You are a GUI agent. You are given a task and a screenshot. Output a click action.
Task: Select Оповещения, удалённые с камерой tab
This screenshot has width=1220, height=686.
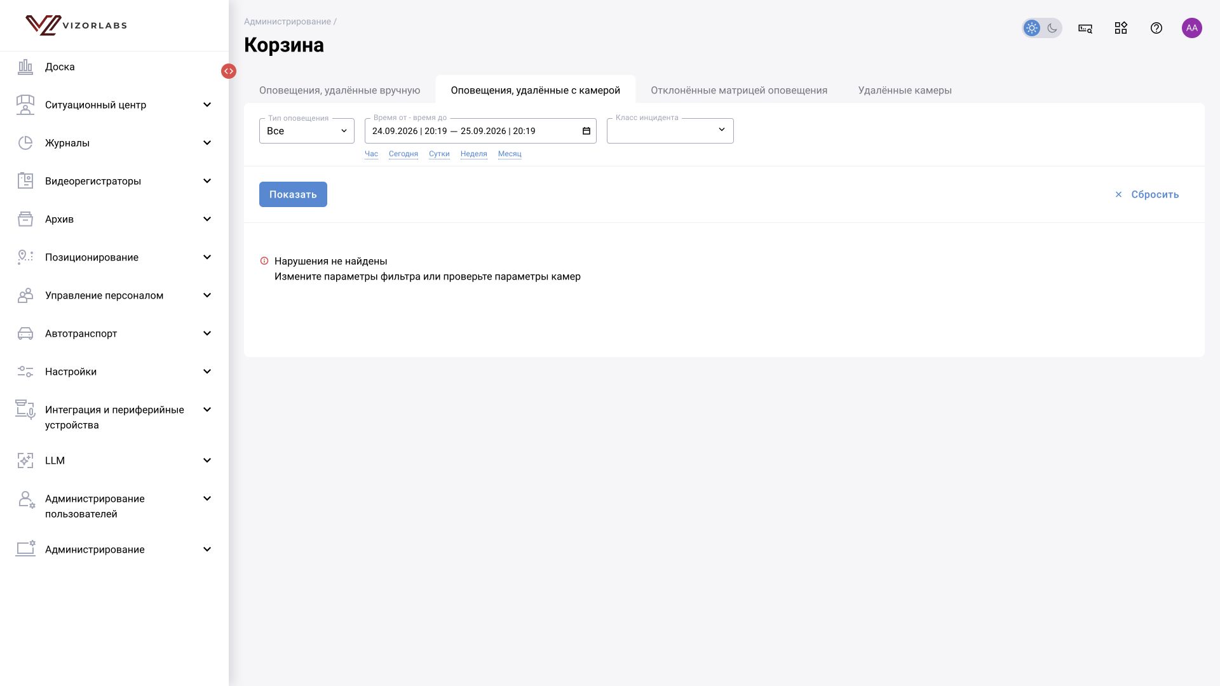pos(536,90)
